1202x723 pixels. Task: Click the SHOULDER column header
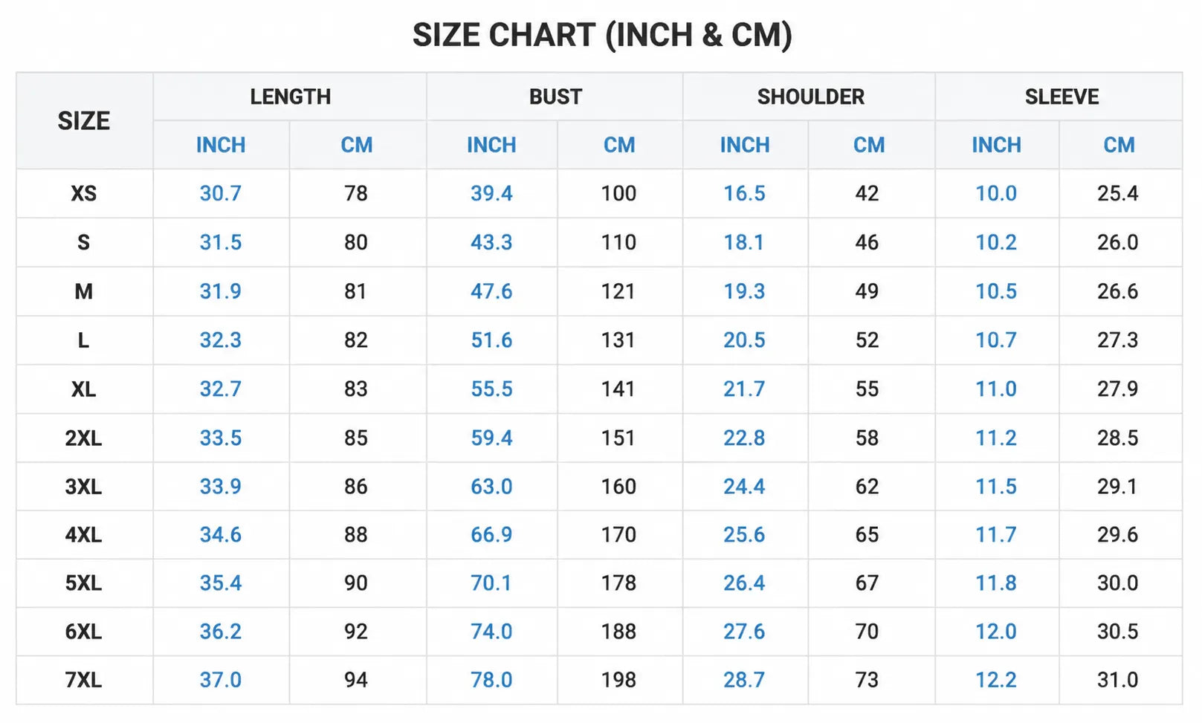[810, 97]
